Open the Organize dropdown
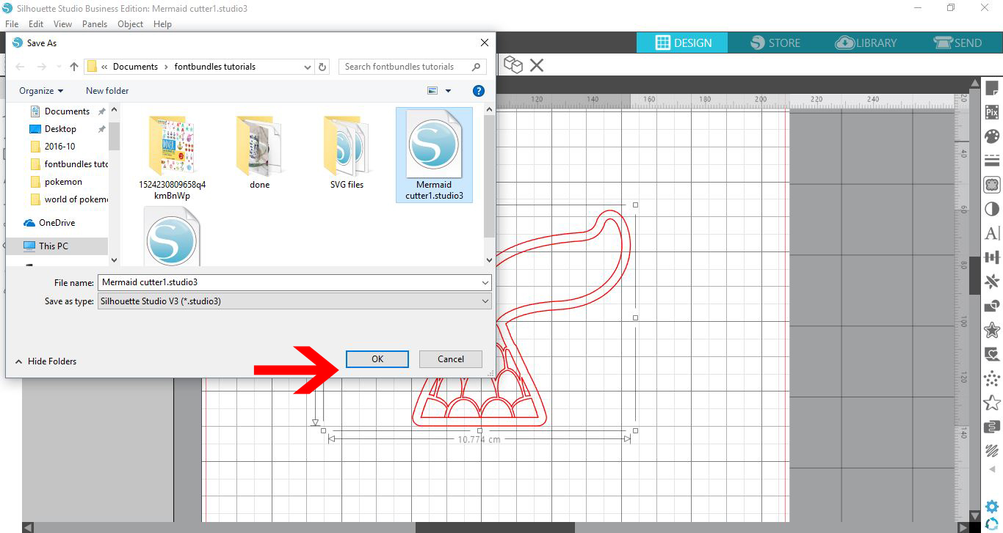 pos(41,91)
